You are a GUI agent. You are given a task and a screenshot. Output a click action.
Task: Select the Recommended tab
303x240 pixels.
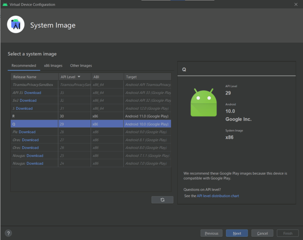click(24, 65)
